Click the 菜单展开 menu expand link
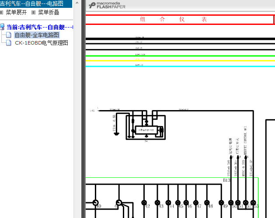275x218 pixels. point(16,12)
